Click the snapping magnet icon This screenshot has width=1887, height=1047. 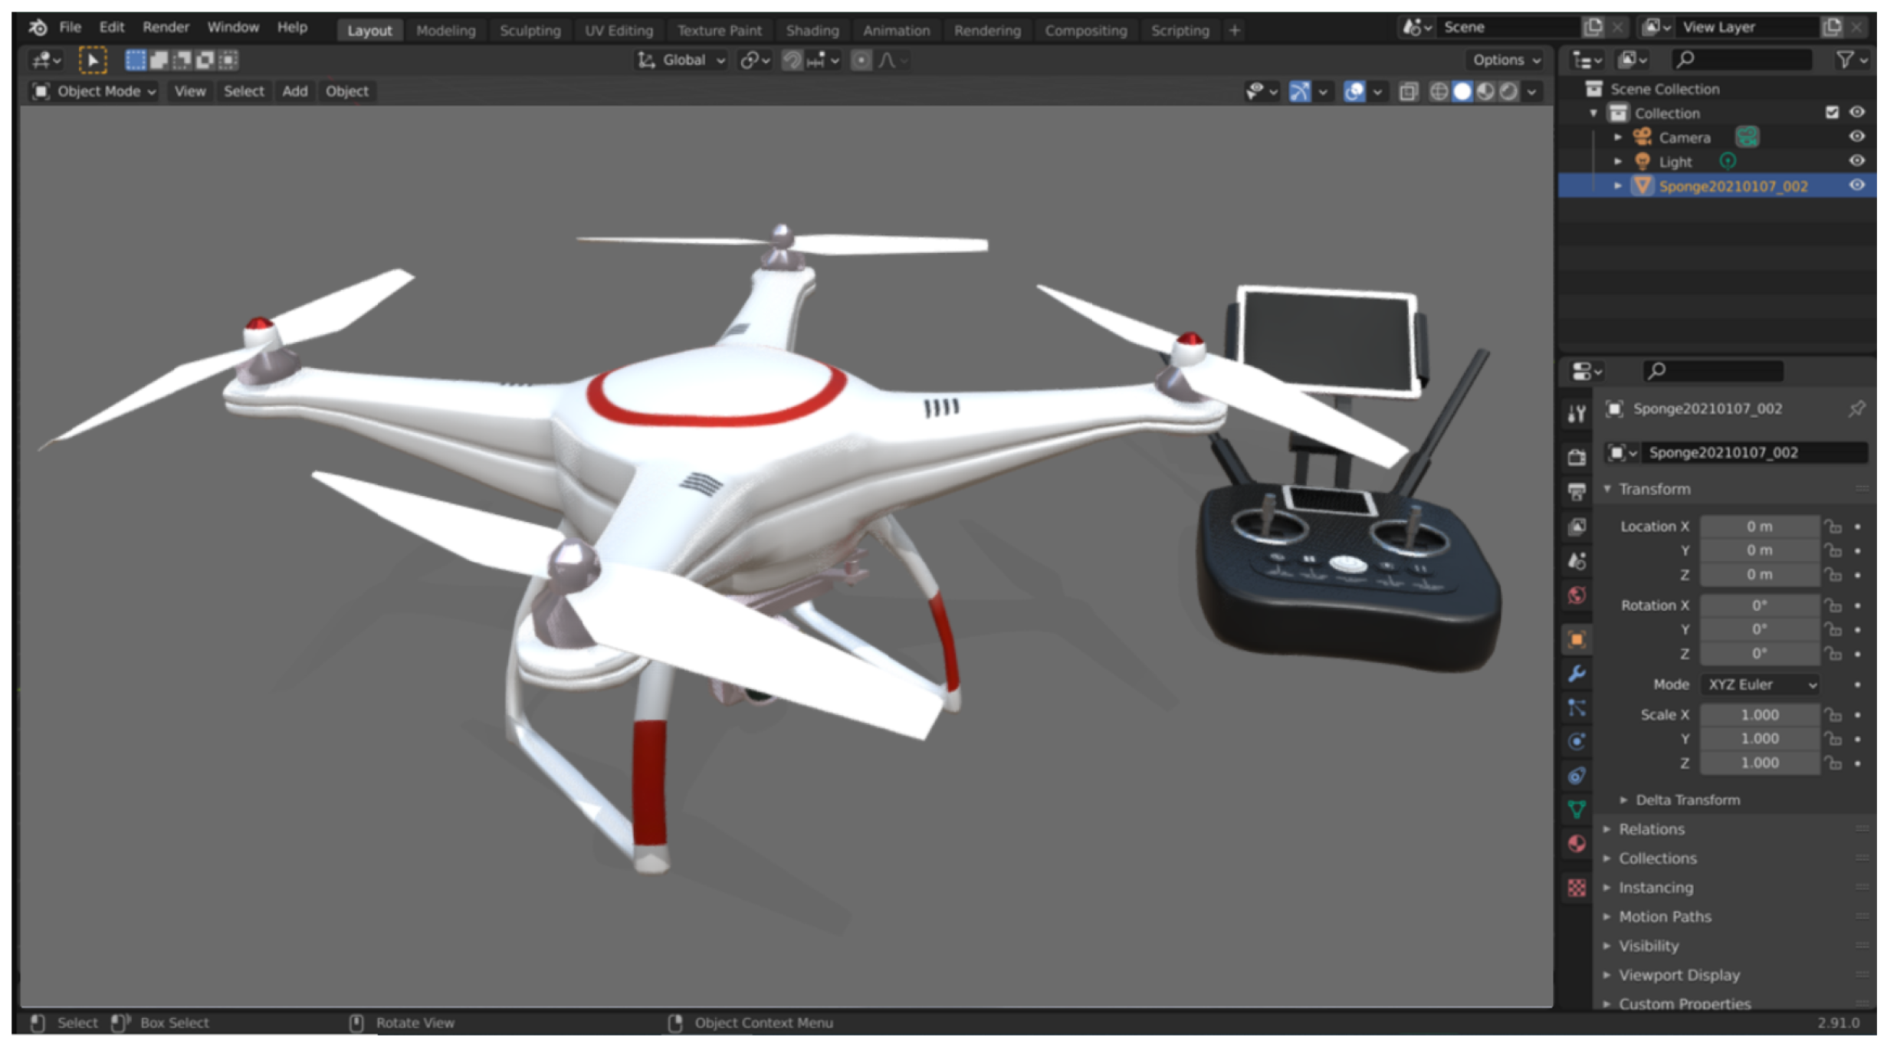point(792,60)
